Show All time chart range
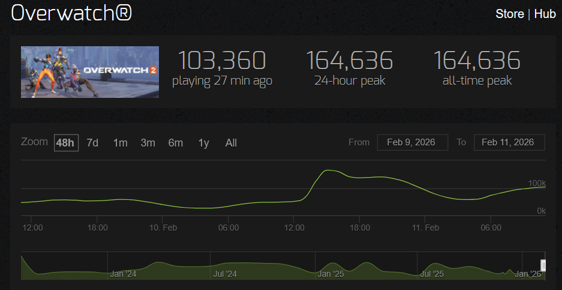 coord(231,143)
